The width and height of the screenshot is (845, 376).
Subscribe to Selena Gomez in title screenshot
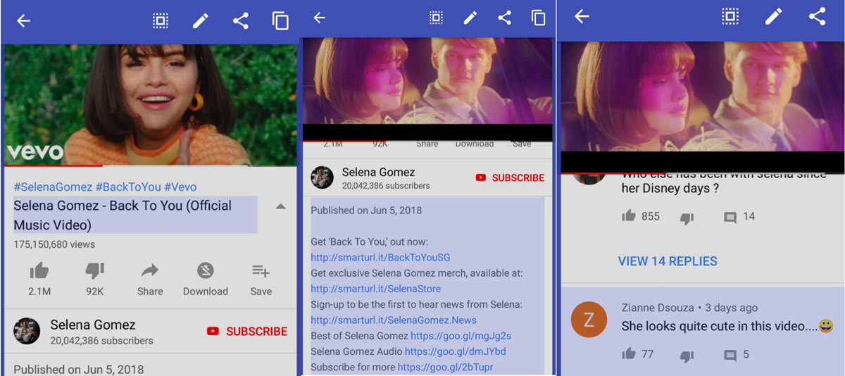(x=247, y=331)
